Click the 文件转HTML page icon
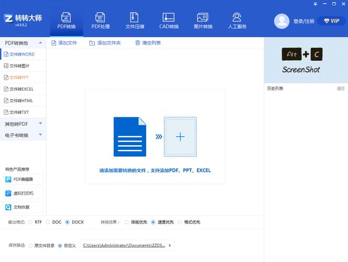Image resolution: width=348 pixels, height=262 pixels. (x=6, y=101)
